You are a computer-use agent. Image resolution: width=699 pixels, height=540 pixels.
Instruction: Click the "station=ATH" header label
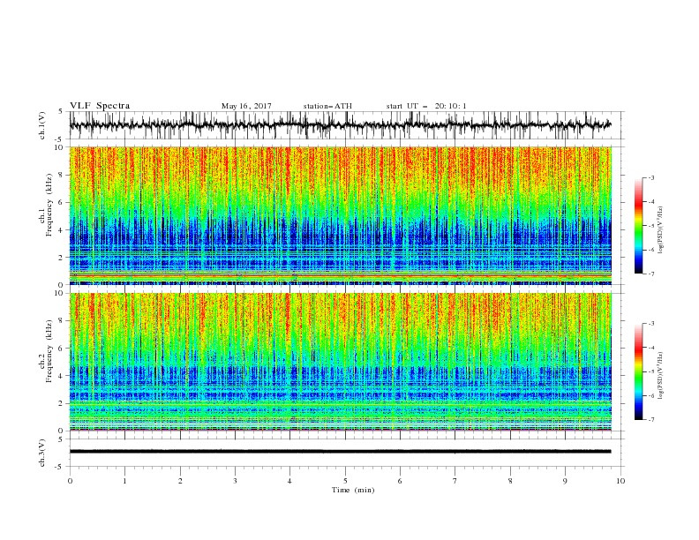327,106
